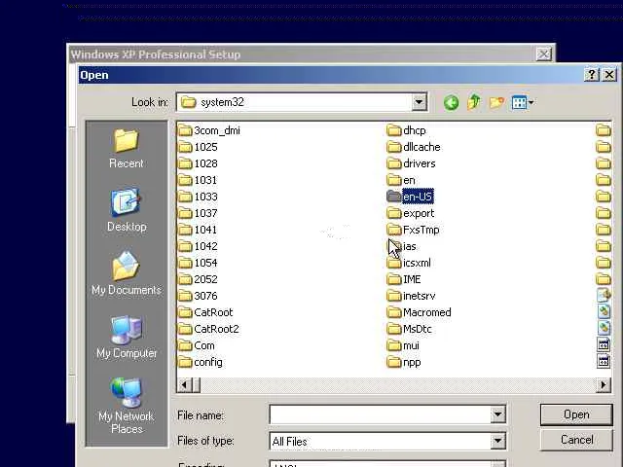Select the FxsTmp folder

(x=413, y=230)
